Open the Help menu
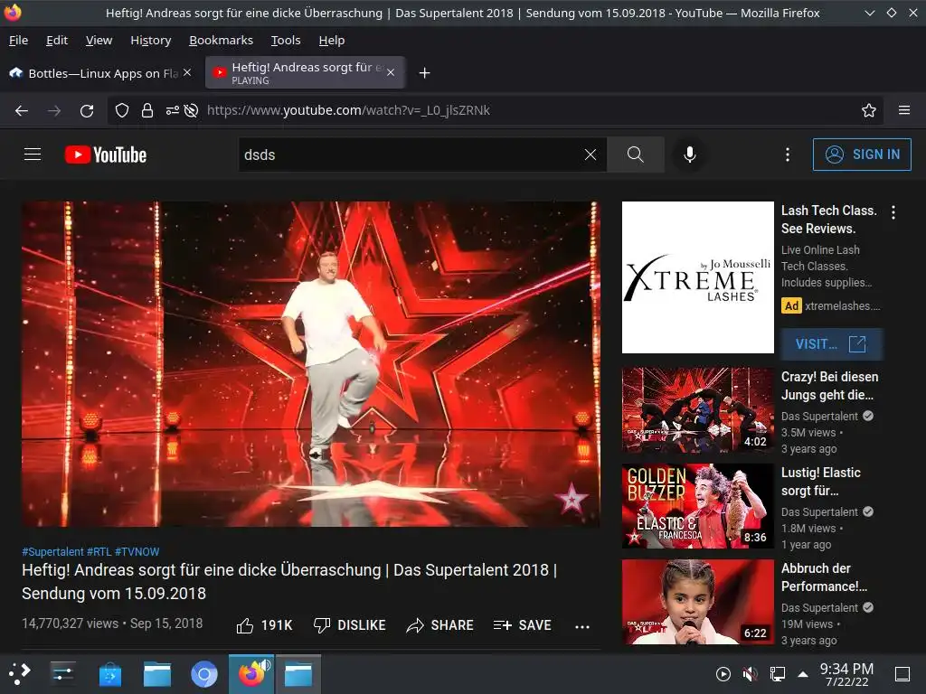Image resolution: width=926 pixels, height=694 pixels. [x=331, y=40]
